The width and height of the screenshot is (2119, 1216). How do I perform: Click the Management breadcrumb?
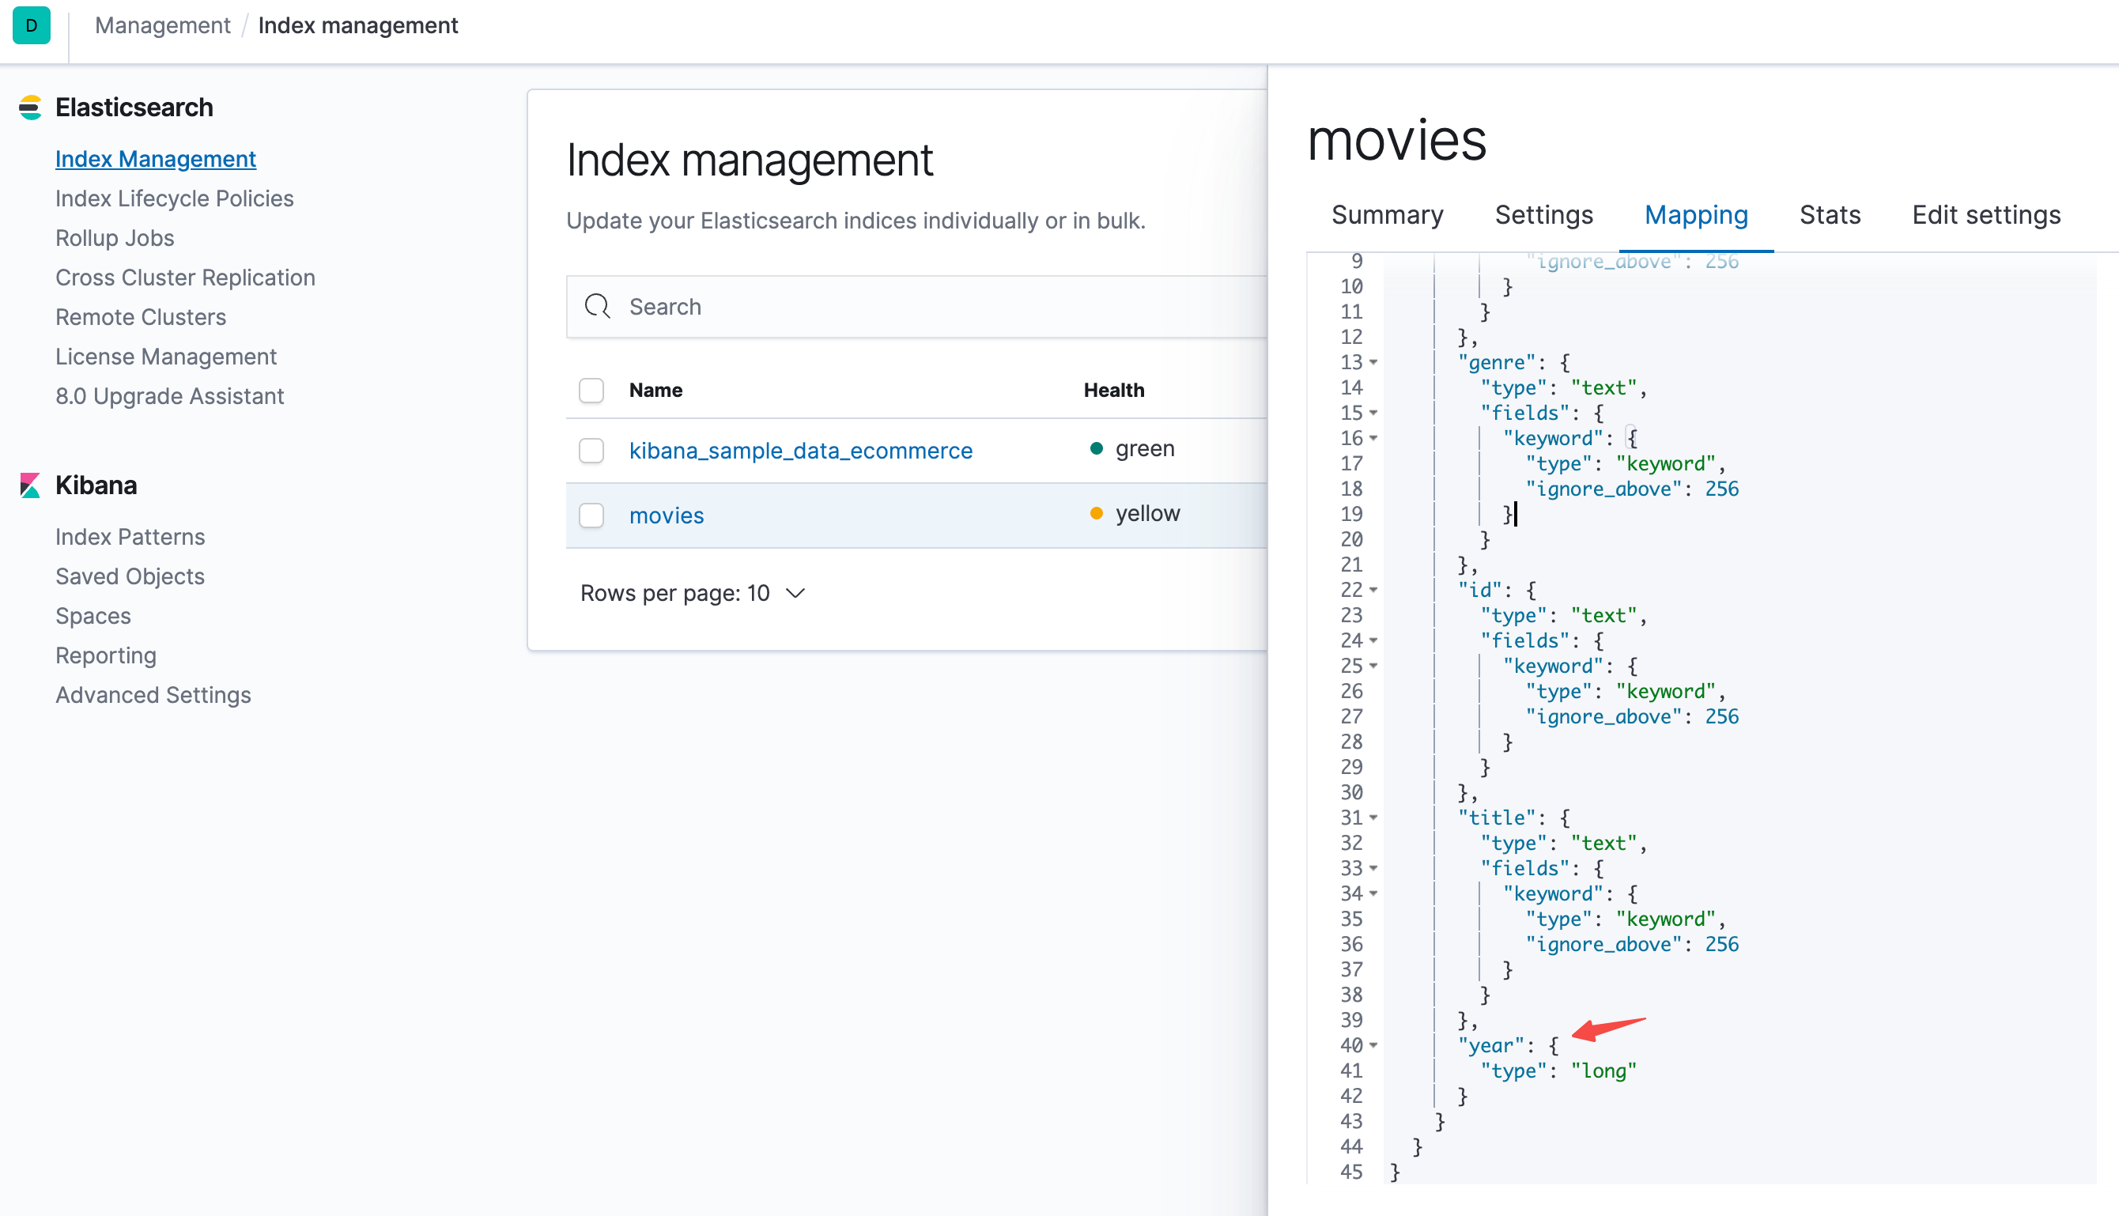click(x=162, y=25)
